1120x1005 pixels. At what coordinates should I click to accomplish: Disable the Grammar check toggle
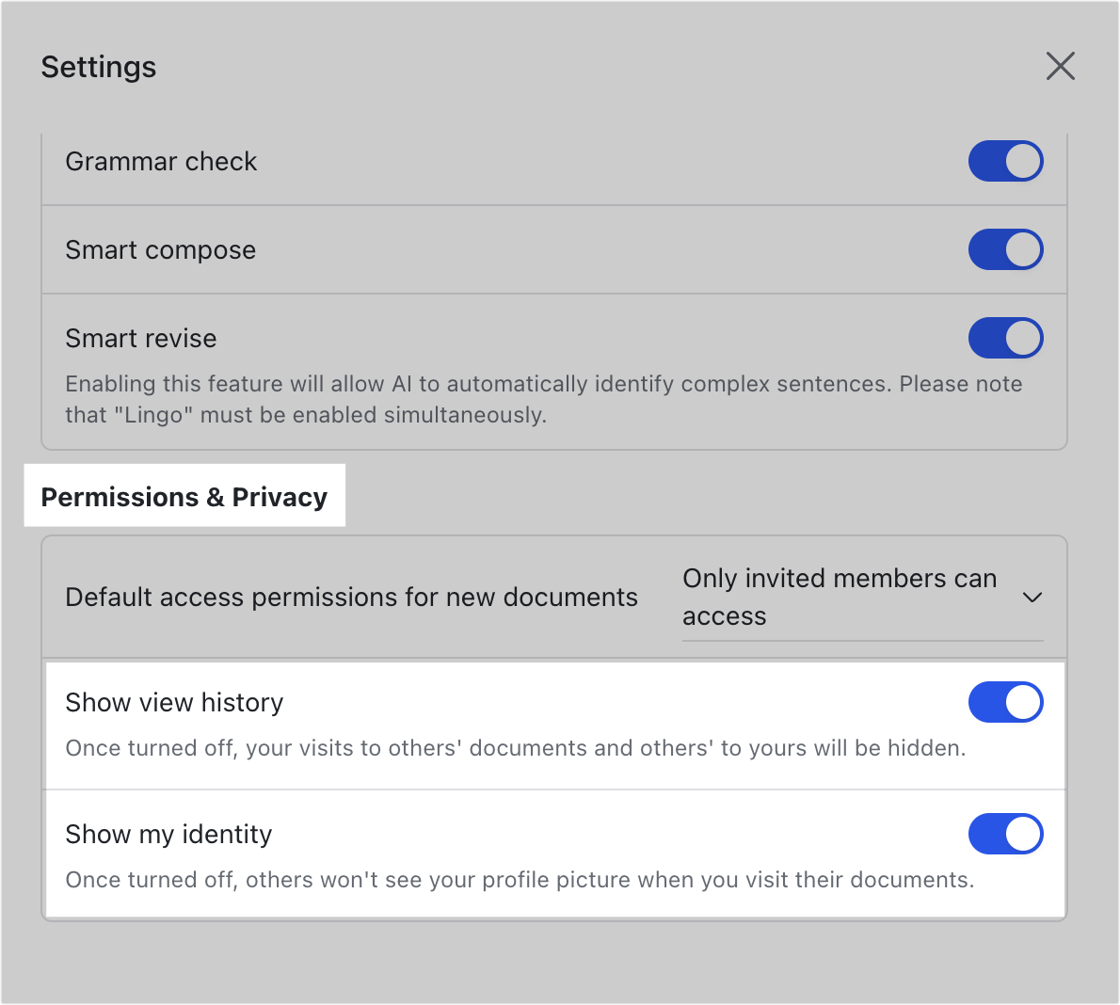(1006, 161)
